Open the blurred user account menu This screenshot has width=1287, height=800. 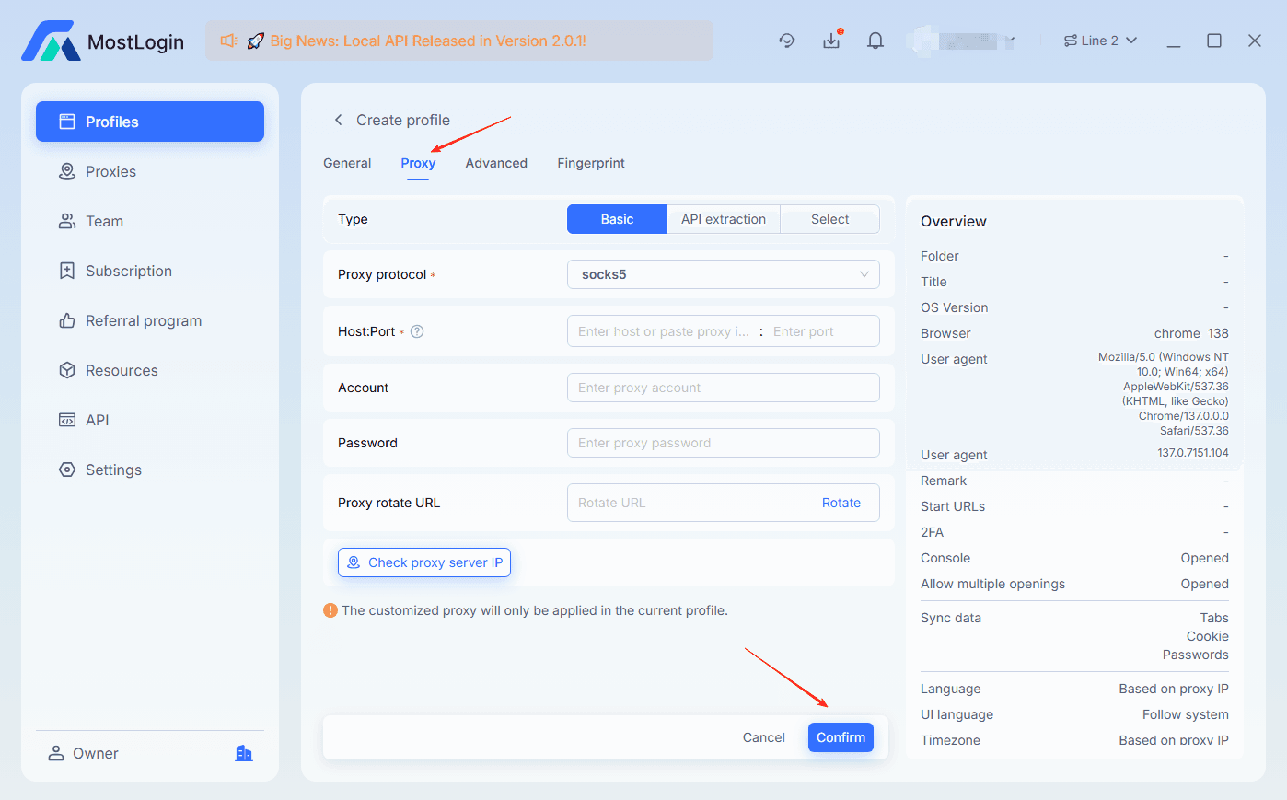[x=960, y=41]
